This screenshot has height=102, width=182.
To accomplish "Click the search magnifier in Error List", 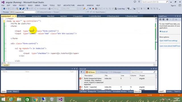I will (154, 72).
